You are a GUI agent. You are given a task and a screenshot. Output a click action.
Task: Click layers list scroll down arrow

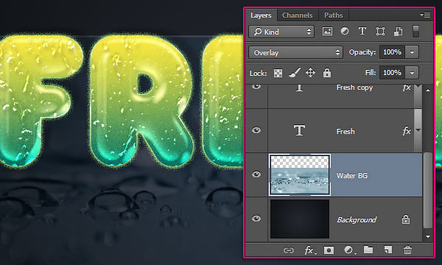(x=428, y=236)
